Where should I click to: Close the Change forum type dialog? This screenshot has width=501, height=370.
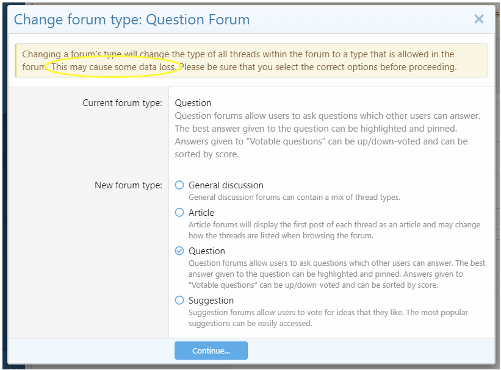coord(479,20)
